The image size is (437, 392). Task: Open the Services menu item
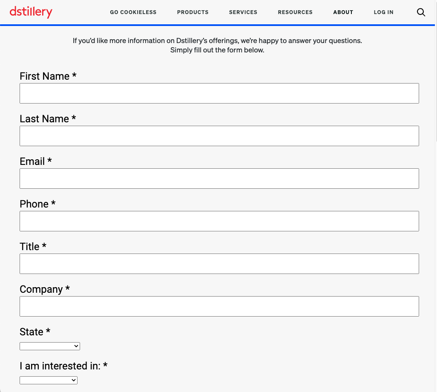click(x=243, y=12)
